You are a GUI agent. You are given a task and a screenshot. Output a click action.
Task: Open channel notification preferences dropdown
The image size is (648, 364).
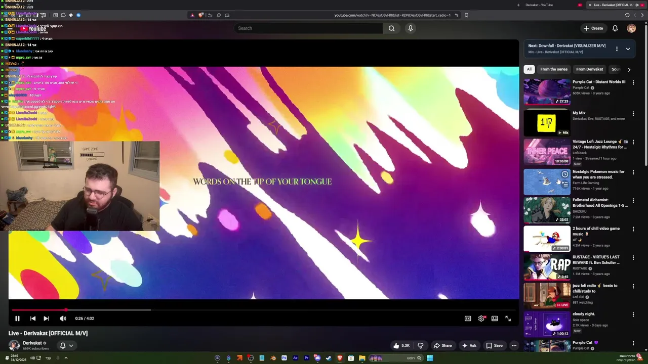pos(67,346)
